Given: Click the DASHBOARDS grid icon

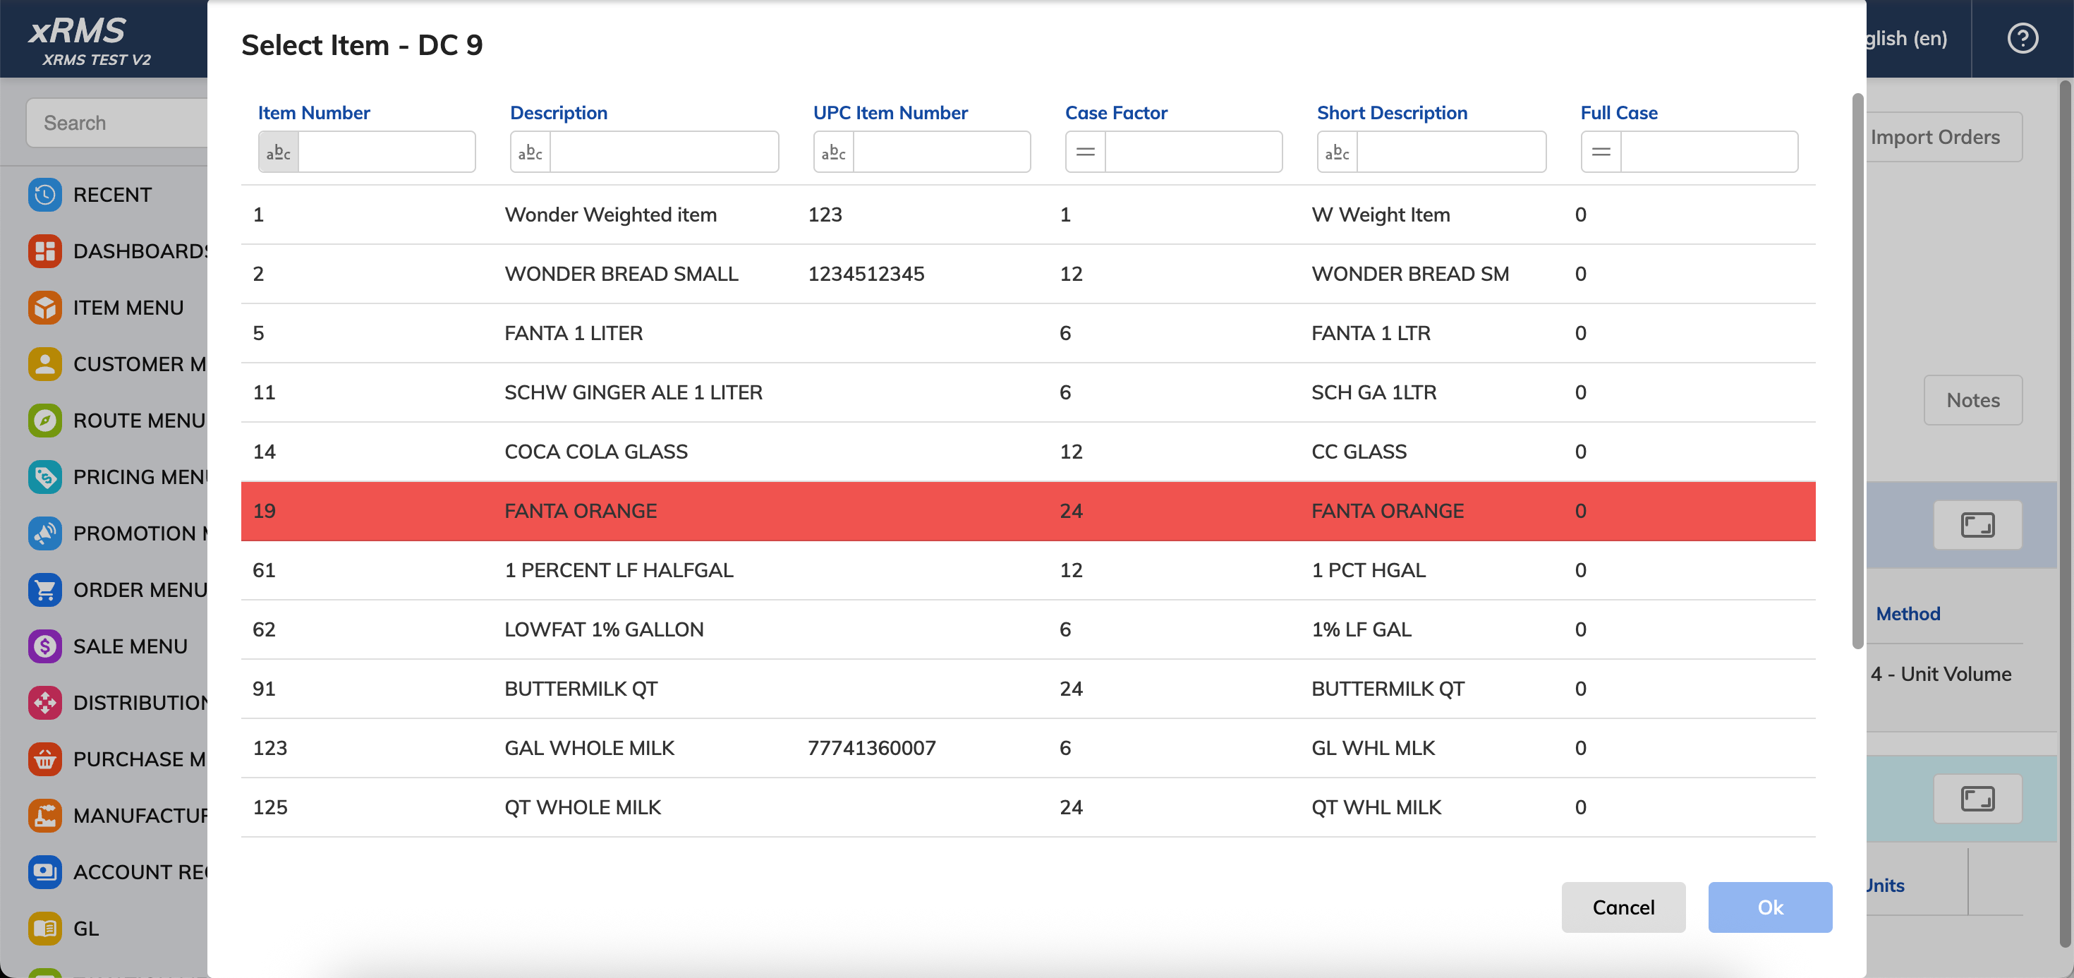Looking at the screenshot, I should point(45,251).
